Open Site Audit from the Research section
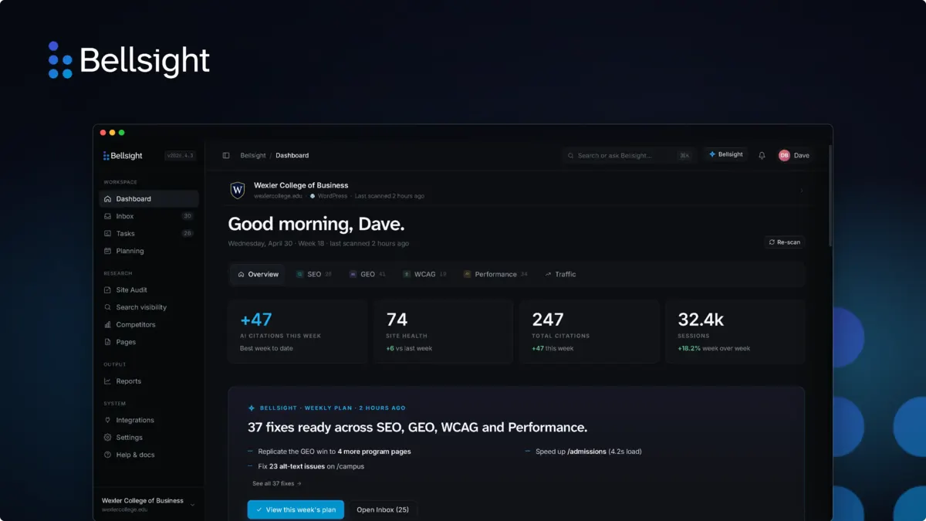The width and height of the screenshot is (926, 521). click(148, 290)
